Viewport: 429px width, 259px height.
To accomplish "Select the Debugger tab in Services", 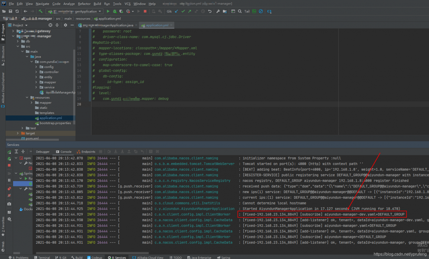I will (43, 152).
